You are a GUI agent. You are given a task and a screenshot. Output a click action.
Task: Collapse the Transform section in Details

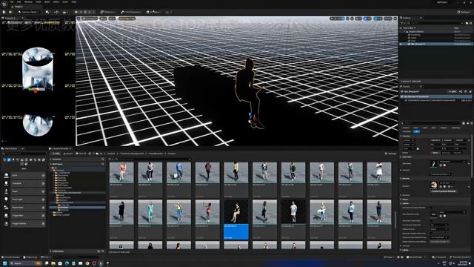tap(401, 136)
